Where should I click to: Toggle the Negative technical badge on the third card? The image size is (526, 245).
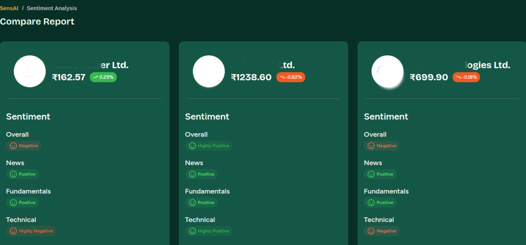point(382,231)
